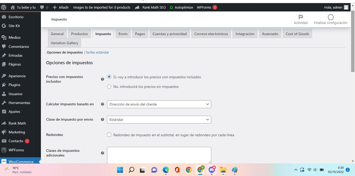Open comments bubble in admin bar
The image size is (355, 176).
[x=44, y=7]
